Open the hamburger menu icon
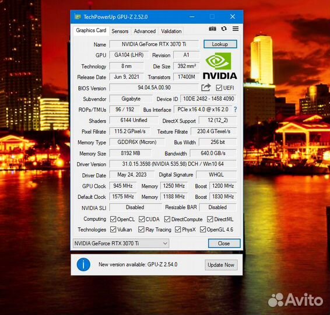 point(236,29)
